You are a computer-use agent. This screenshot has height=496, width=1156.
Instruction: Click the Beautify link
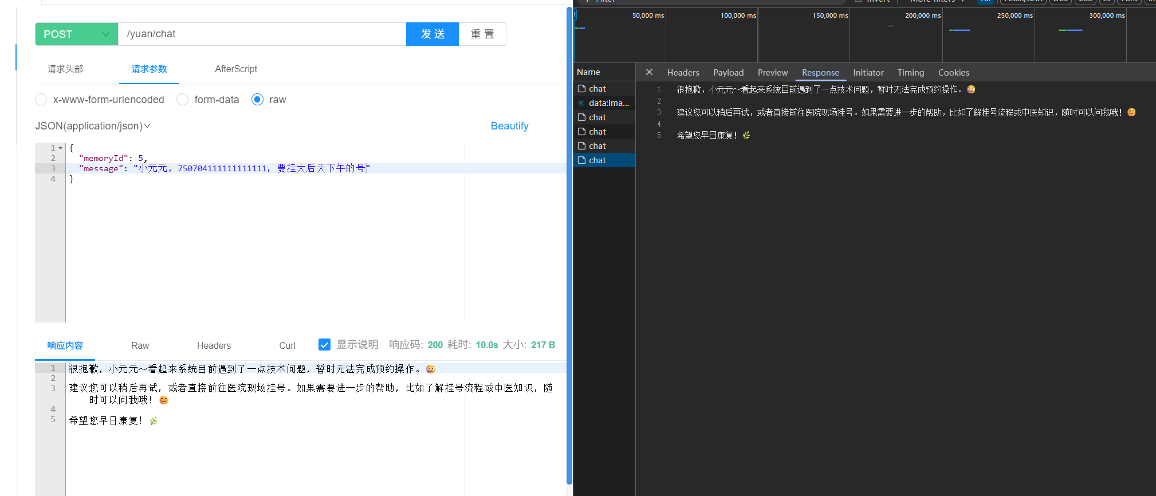[509, 126]
